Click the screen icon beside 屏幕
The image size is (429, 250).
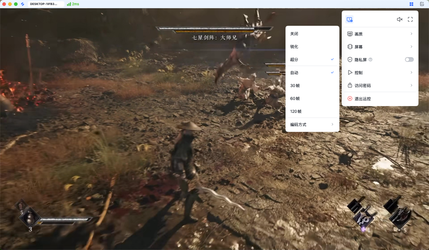point(350,47)
